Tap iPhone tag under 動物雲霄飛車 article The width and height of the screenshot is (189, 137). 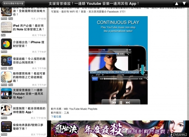[4, 85]
